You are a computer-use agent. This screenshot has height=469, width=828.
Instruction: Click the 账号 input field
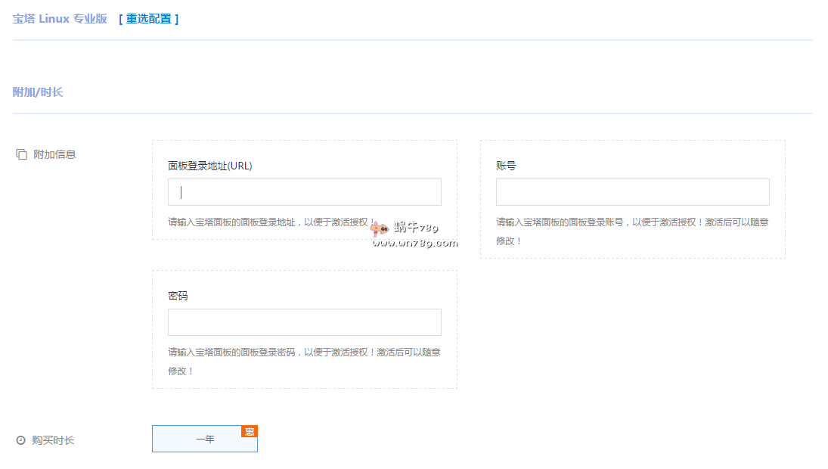(x=632, y=191)
